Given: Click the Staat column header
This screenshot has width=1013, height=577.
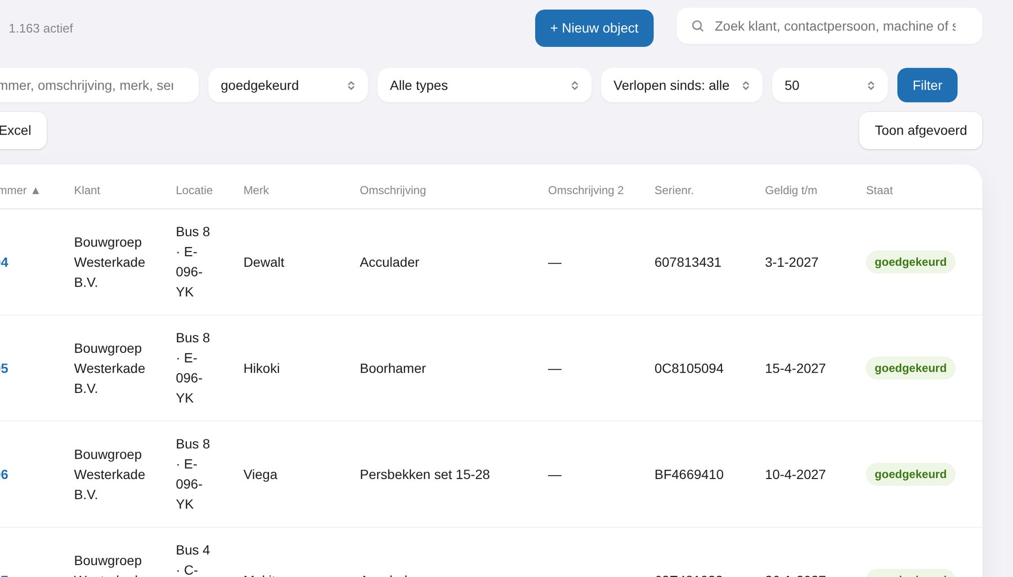Looking at the screenshot, I should [879, 190].
